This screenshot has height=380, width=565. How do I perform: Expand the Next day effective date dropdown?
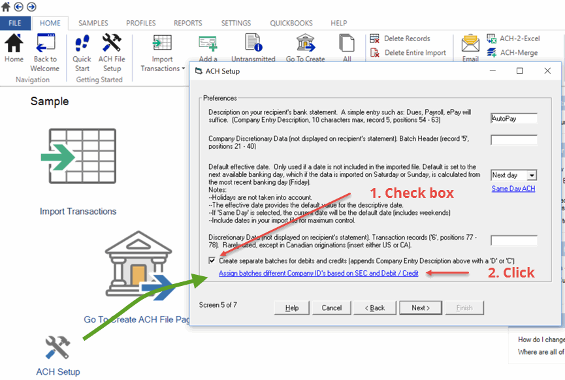click(532, 175)
